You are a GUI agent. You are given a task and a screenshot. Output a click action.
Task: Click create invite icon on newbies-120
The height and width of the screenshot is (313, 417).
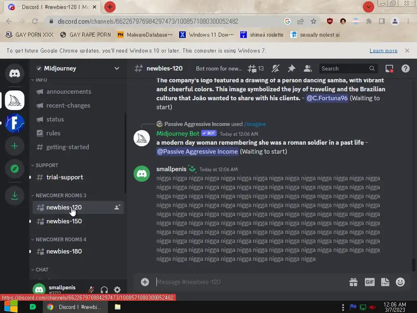click(x=117, y=207)
